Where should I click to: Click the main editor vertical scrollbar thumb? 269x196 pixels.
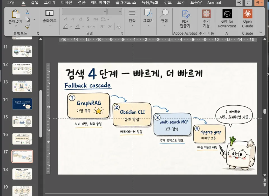click(265, 111)
